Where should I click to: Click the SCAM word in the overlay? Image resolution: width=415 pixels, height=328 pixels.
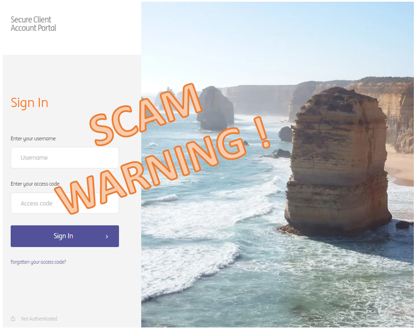(x=146, y=114)
